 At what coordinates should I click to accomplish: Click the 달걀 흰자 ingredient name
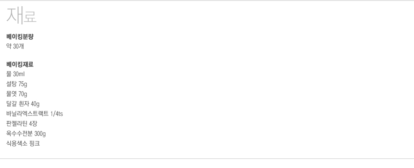coord(18,104)
